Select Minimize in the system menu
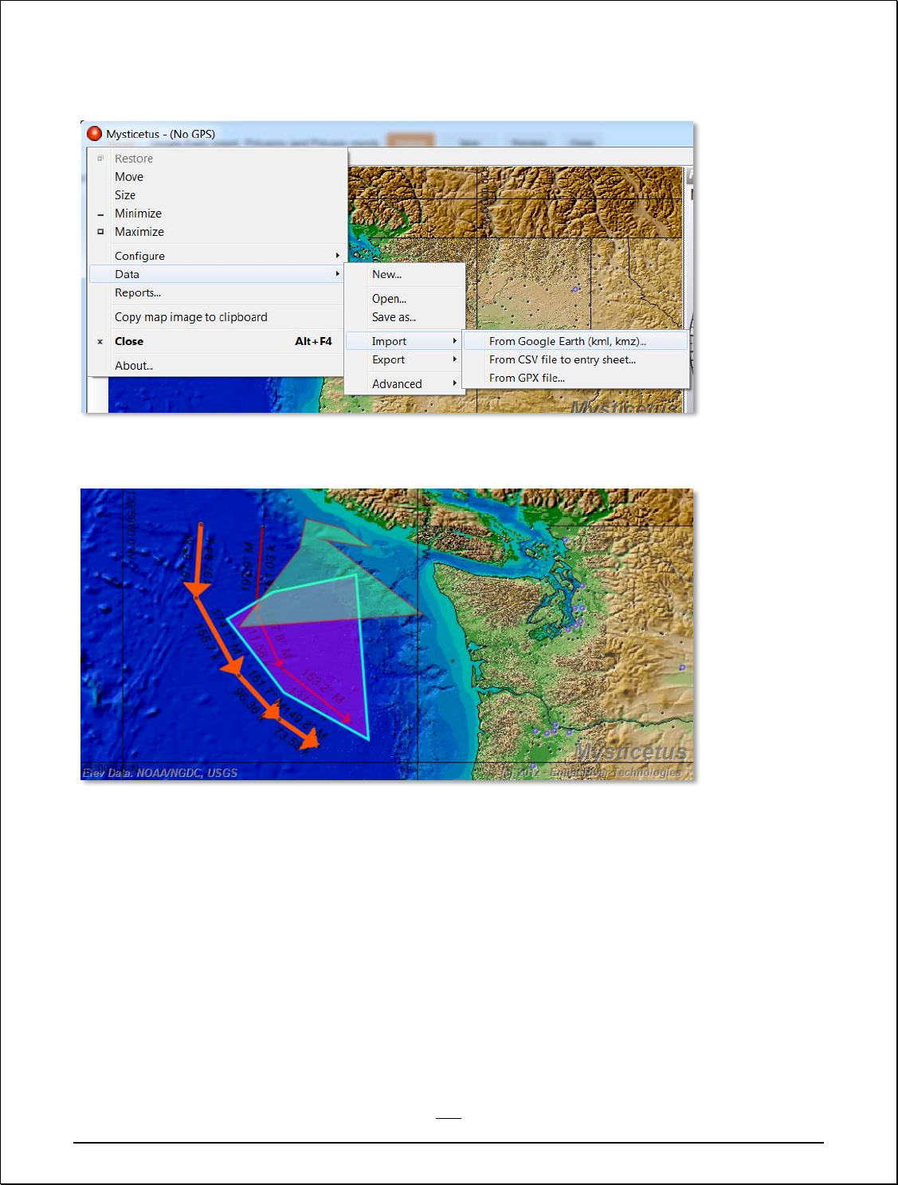The width and height of the screenshot is (898, 1185). point(217,214)
